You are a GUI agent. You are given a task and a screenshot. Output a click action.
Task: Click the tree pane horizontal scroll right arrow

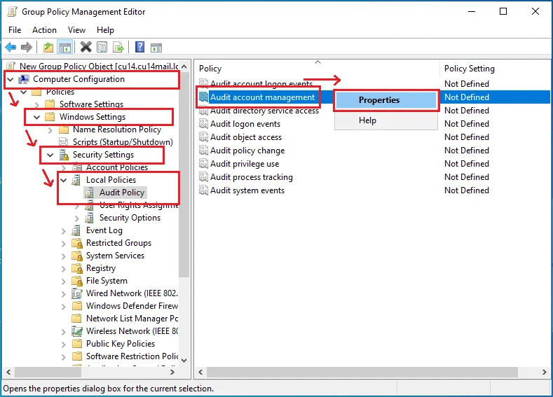tap(172, 372)
